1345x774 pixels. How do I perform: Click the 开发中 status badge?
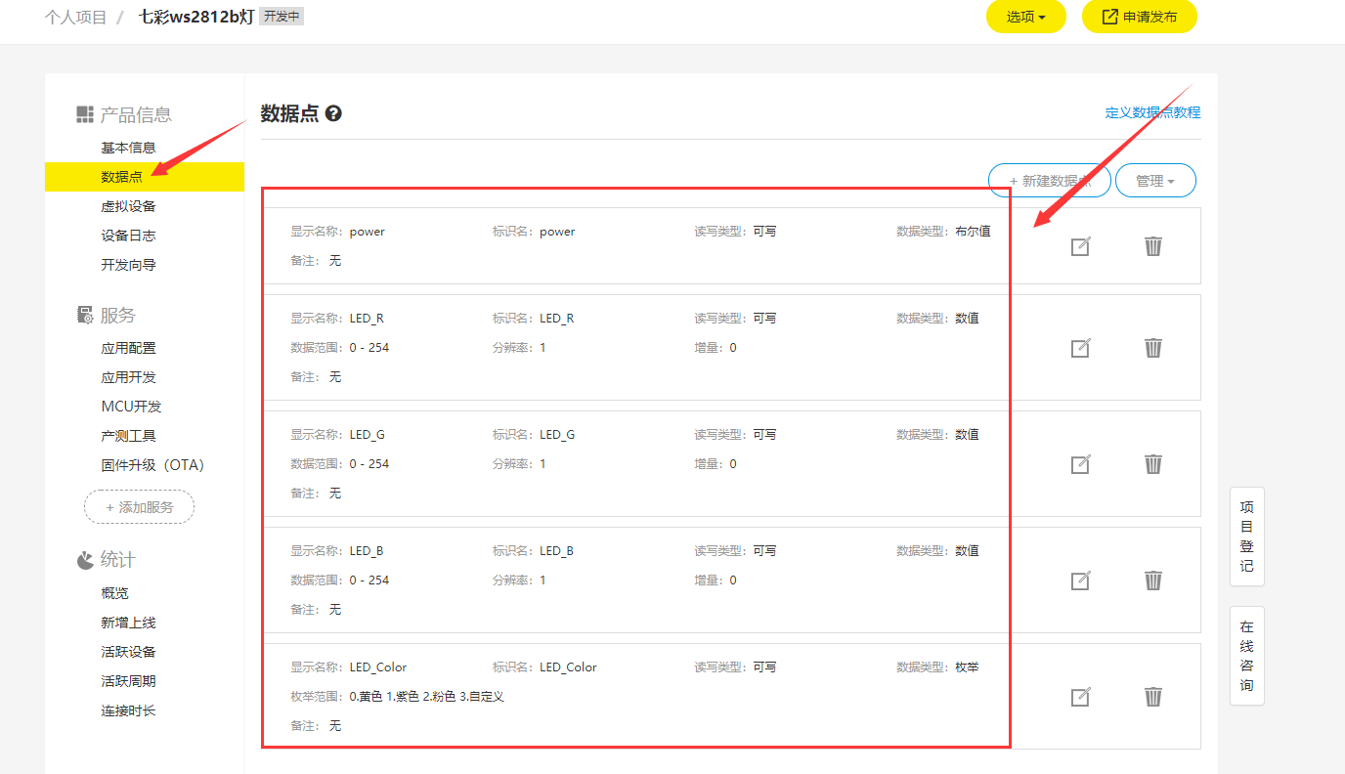point(282,17)
